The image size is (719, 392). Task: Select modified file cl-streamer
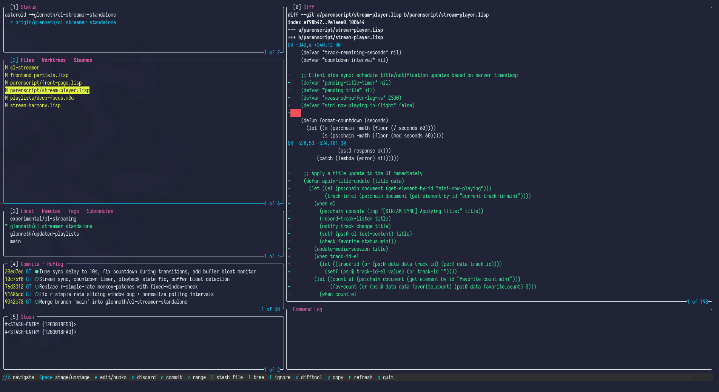tap(22, 68)
